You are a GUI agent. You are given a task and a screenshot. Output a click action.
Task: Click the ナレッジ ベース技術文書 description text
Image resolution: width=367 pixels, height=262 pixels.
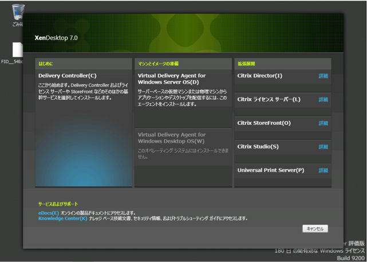[x=168, y=218]
